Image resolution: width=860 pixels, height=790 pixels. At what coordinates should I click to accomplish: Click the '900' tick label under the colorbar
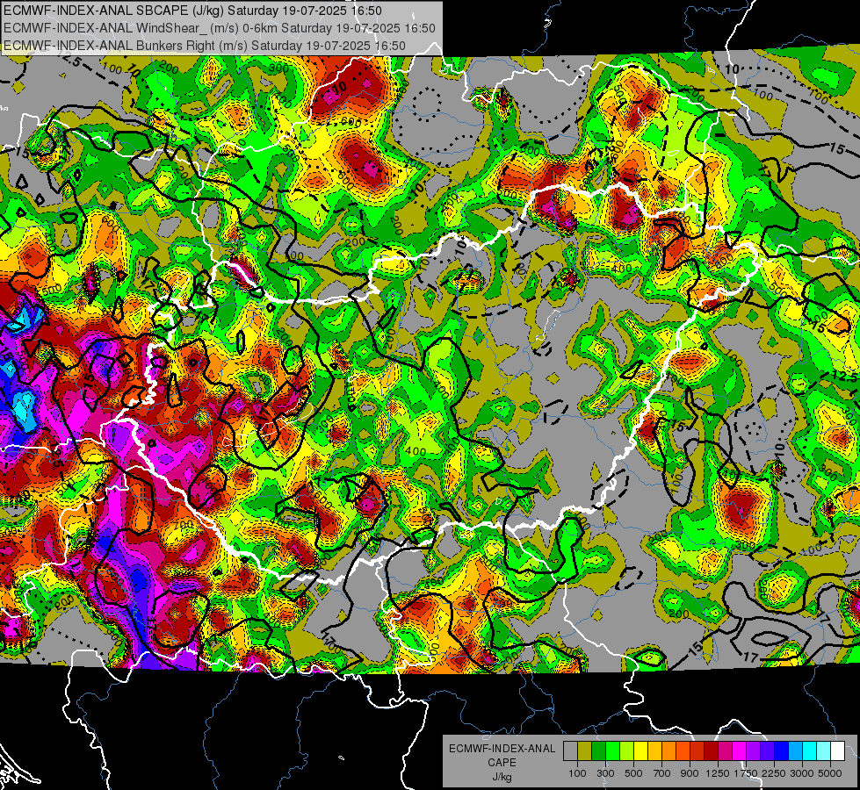pos(690,773)
